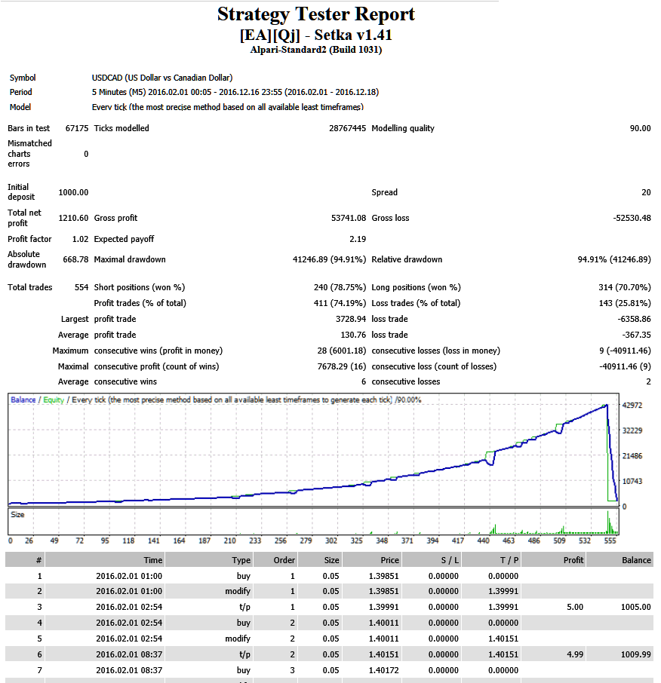
Task: Click average loss trade value -367.35
Action: [636, 335]
